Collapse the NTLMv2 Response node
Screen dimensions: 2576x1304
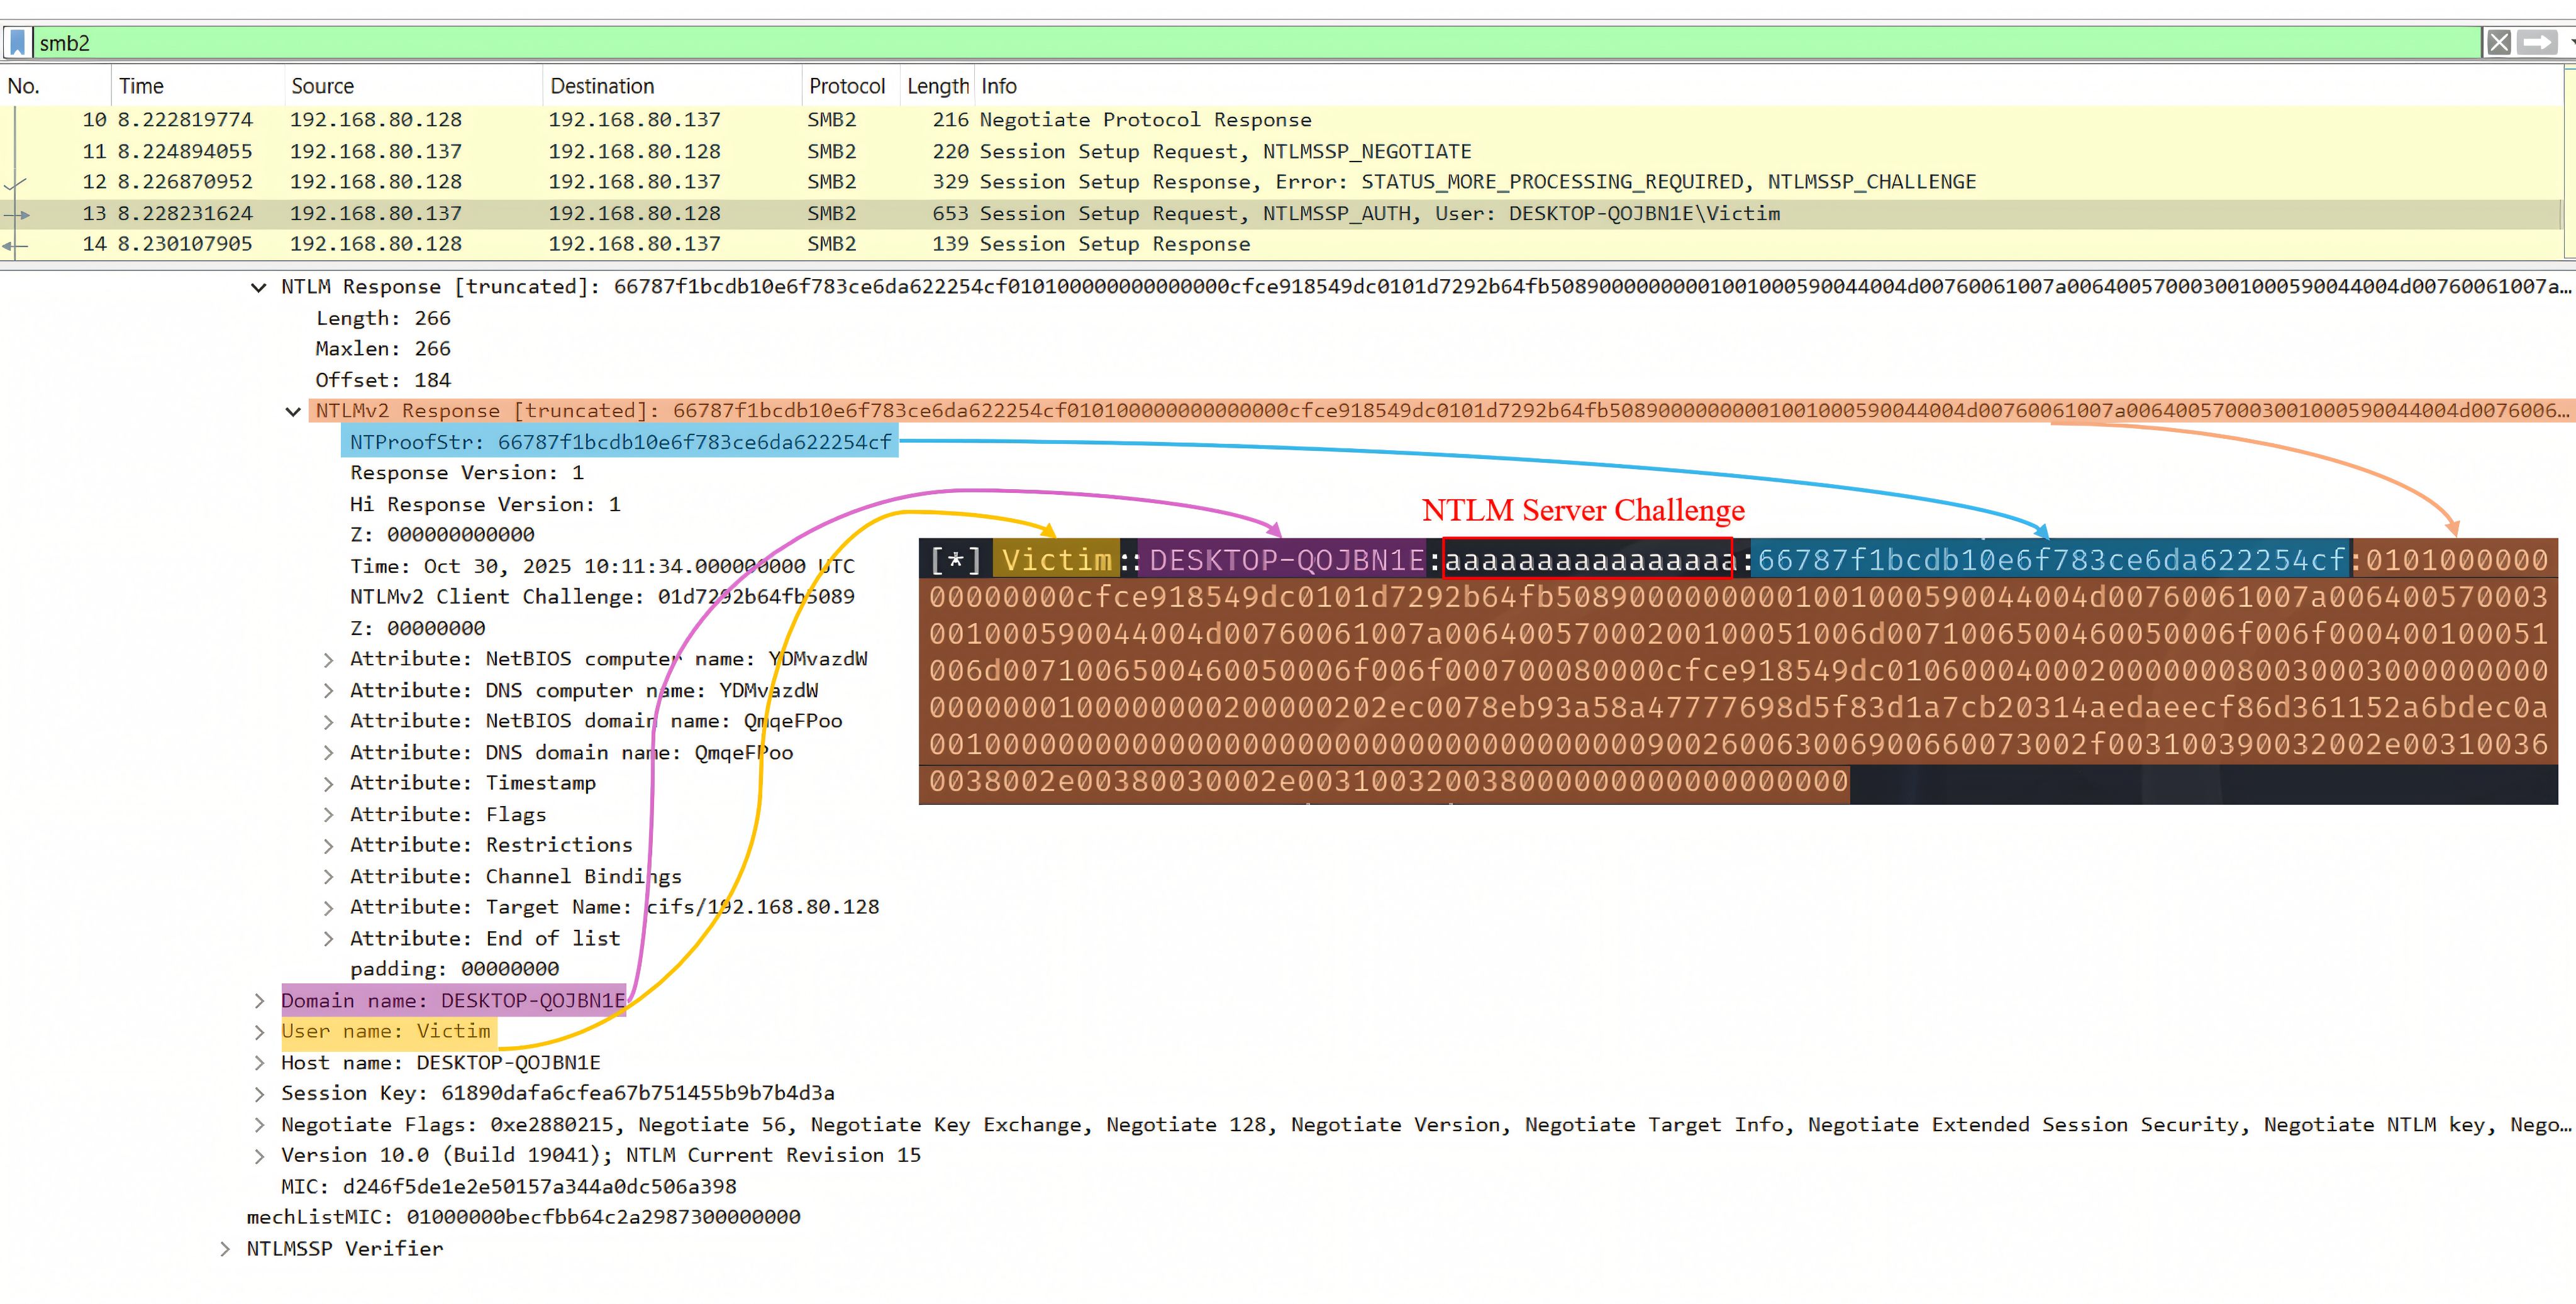(x=293, y=412)
